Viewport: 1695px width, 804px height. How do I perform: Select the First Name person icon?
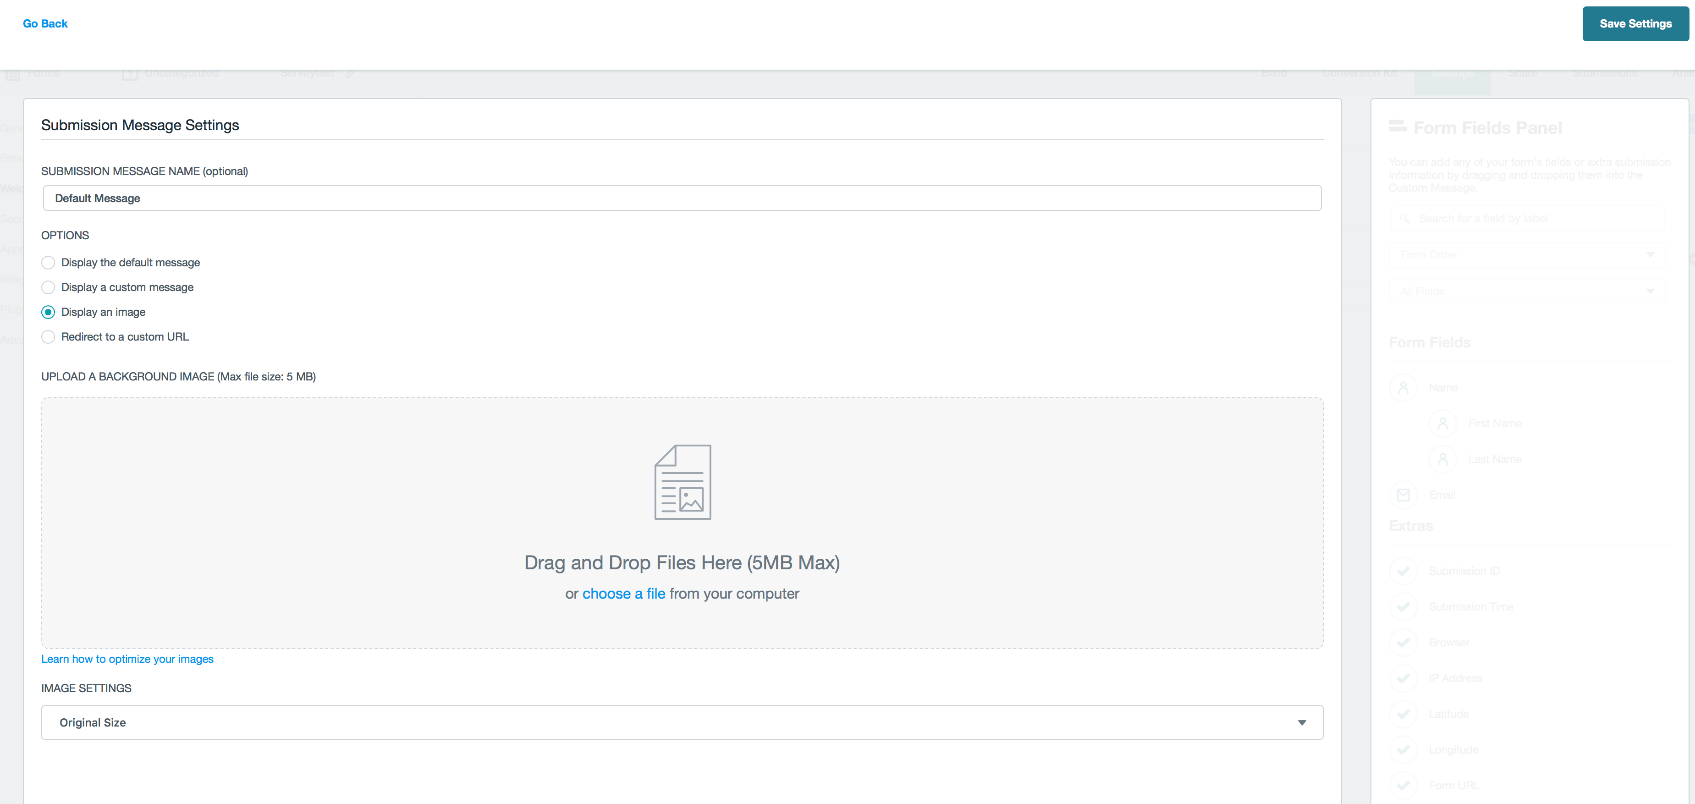[x=1444, y=423]
